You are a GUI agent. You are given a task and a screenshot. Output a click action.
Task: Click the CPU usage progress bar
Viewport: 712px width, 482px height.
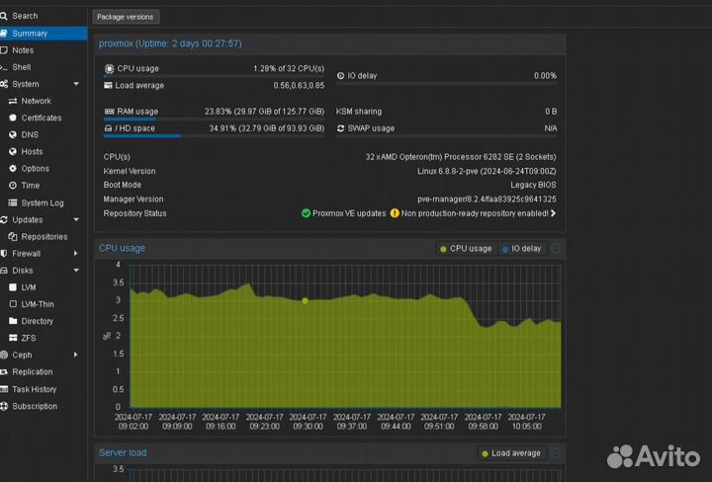[x=214, y=77]
